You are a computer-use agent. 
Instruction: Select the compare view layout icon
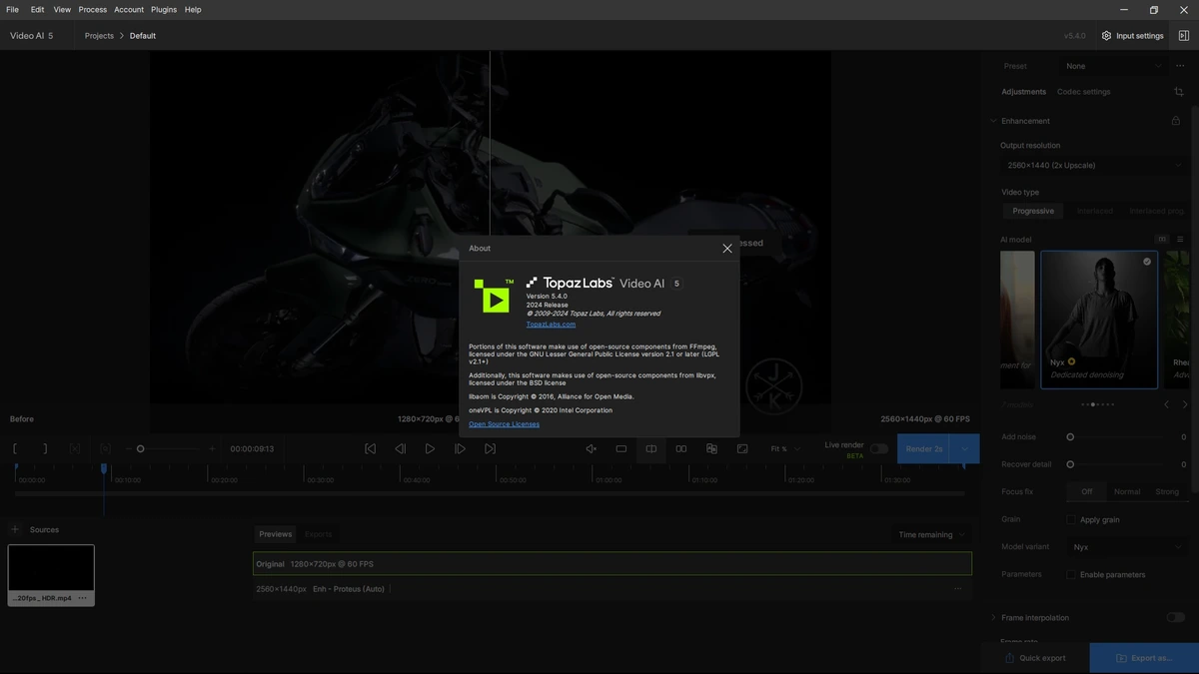pos(711,449)
